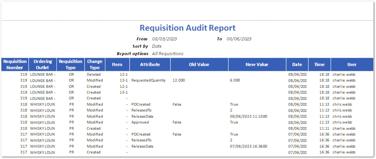This screenshot has height=159, width=376.
Task: Click the Requisition Number column header
Action: click(15, 64)
